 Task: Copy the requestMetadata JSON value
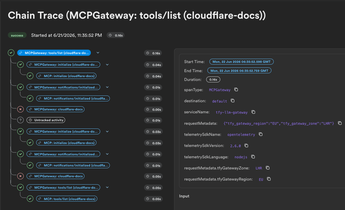click(x=340, y=123)
